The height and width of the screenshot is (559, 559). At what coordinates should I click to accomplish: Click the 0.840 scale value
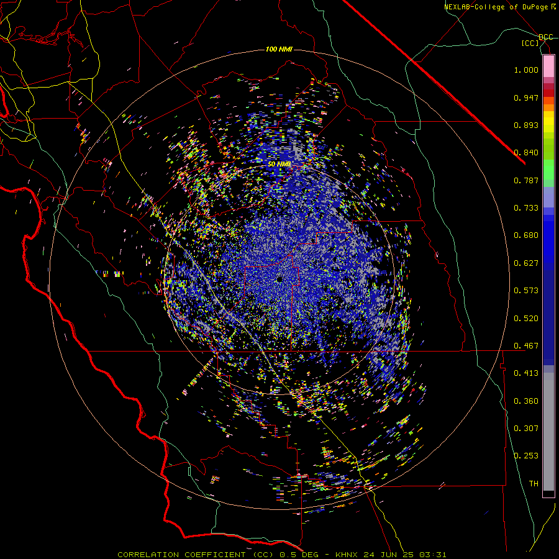tap(526, 153)
